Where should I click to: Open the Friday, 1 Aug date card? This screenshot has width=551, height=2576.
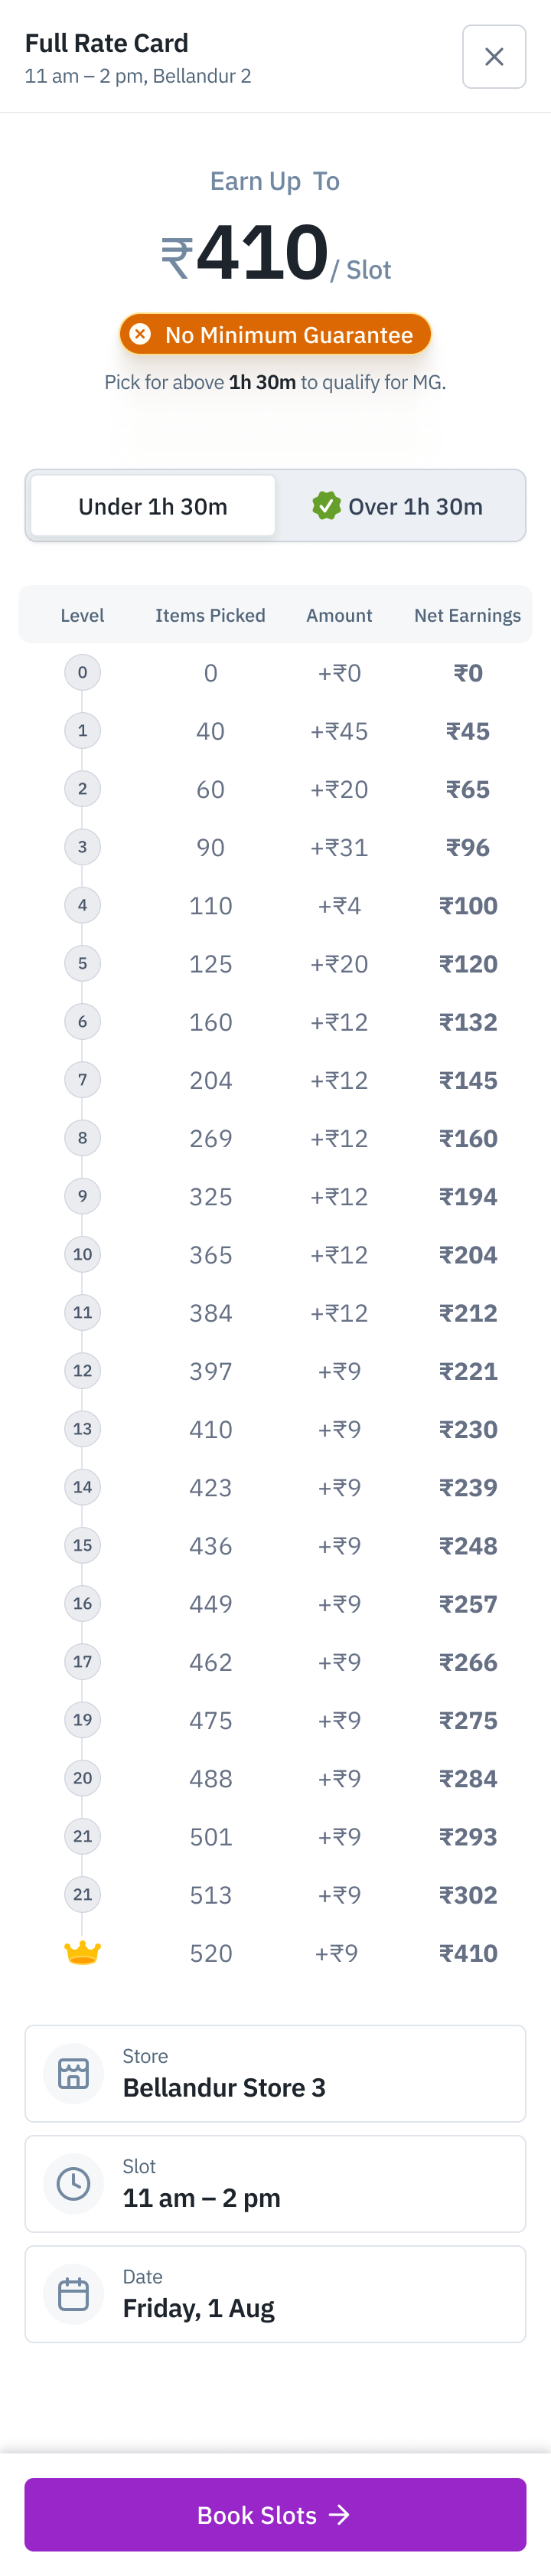pos(275,2294)
